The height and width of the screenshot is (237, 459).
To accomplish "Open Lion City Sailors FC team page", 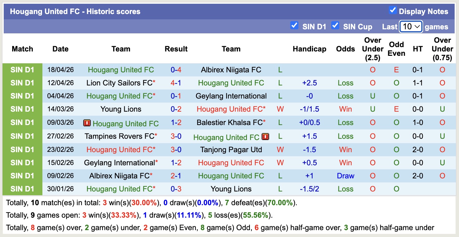I will pos(119,83).
